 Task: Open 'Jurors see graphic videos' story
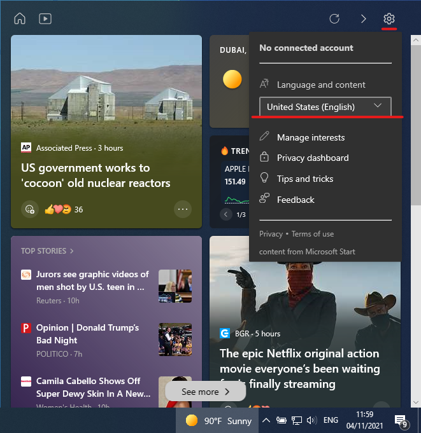click(x=92, y=280)
